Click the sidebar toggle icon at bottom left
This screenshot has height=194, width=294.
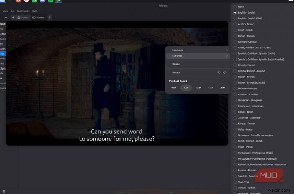coord(4,191)
